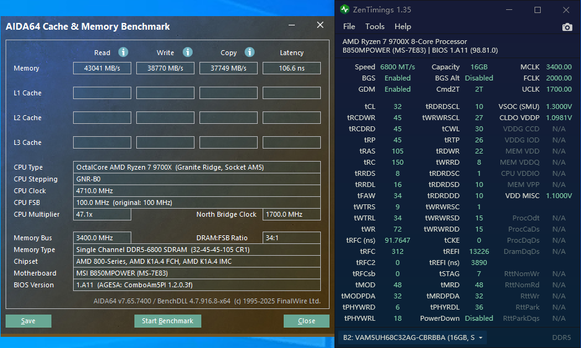Open the Help menu in ZenTimings
Viewport: 581px width, 348px height.
[x=403, y=27]
